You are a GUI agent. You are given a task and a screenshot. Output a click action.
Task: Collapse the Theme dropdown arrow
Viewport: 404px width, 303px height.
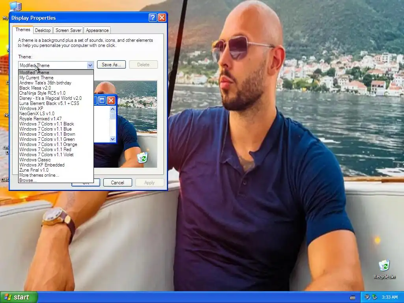click(90, 65)
